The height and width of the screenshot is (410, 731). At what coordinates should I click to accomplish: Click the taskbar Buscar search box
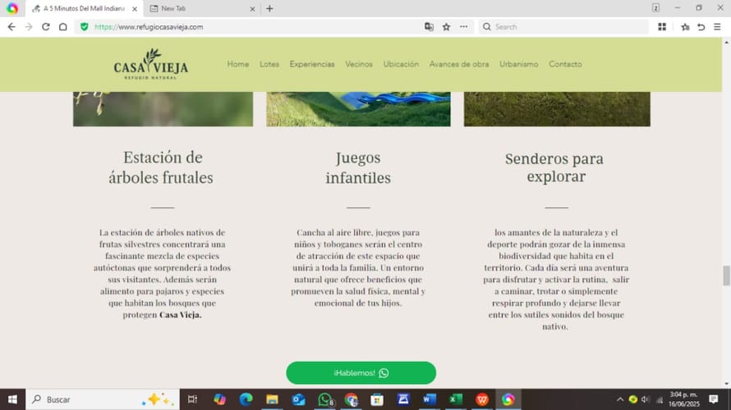103,399
